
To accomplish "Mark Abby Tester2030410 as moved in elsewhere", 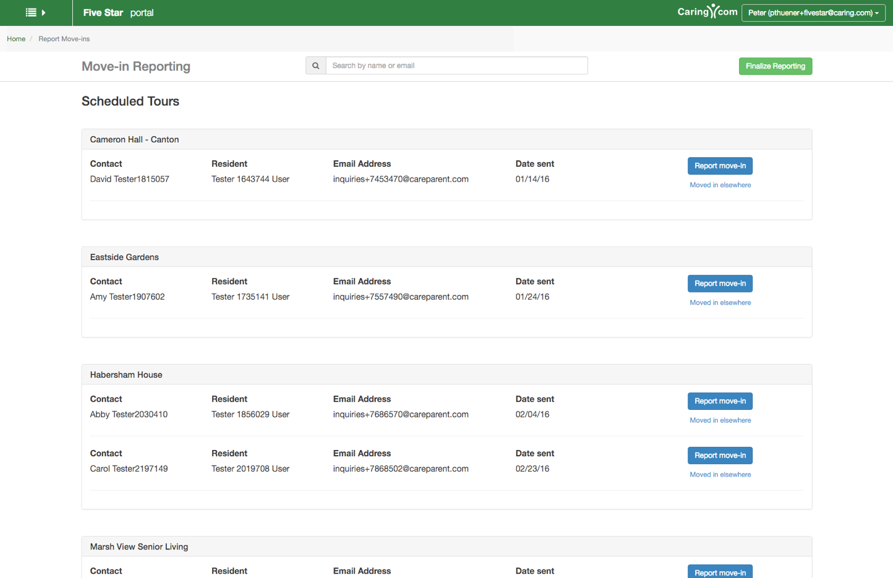I will [x=720, y=420].
